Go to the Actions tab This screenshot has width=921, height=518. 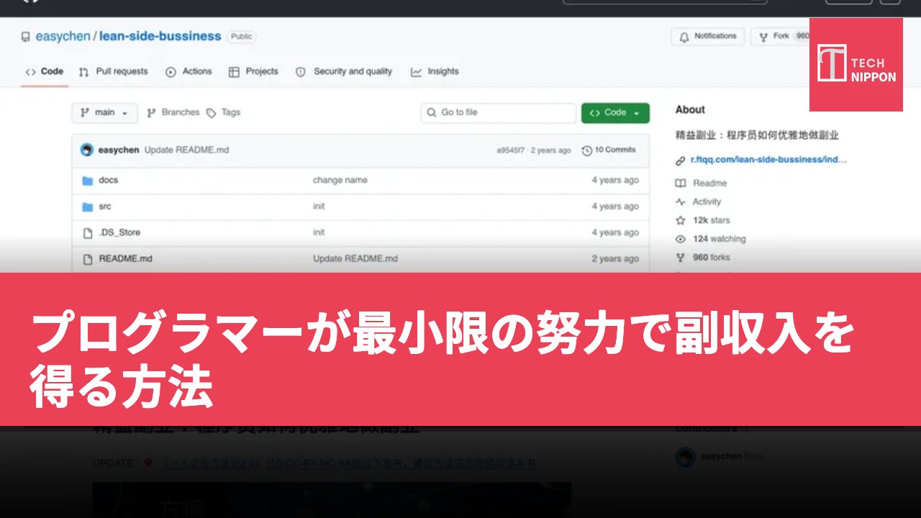tap(189, 71)
